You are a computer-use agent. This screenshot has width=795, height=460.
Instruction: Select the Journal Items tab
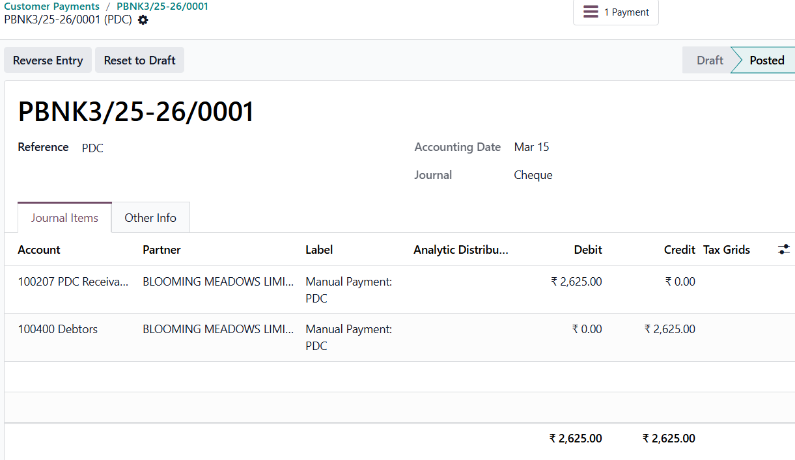pyautogui.click(x=64, y=218)
